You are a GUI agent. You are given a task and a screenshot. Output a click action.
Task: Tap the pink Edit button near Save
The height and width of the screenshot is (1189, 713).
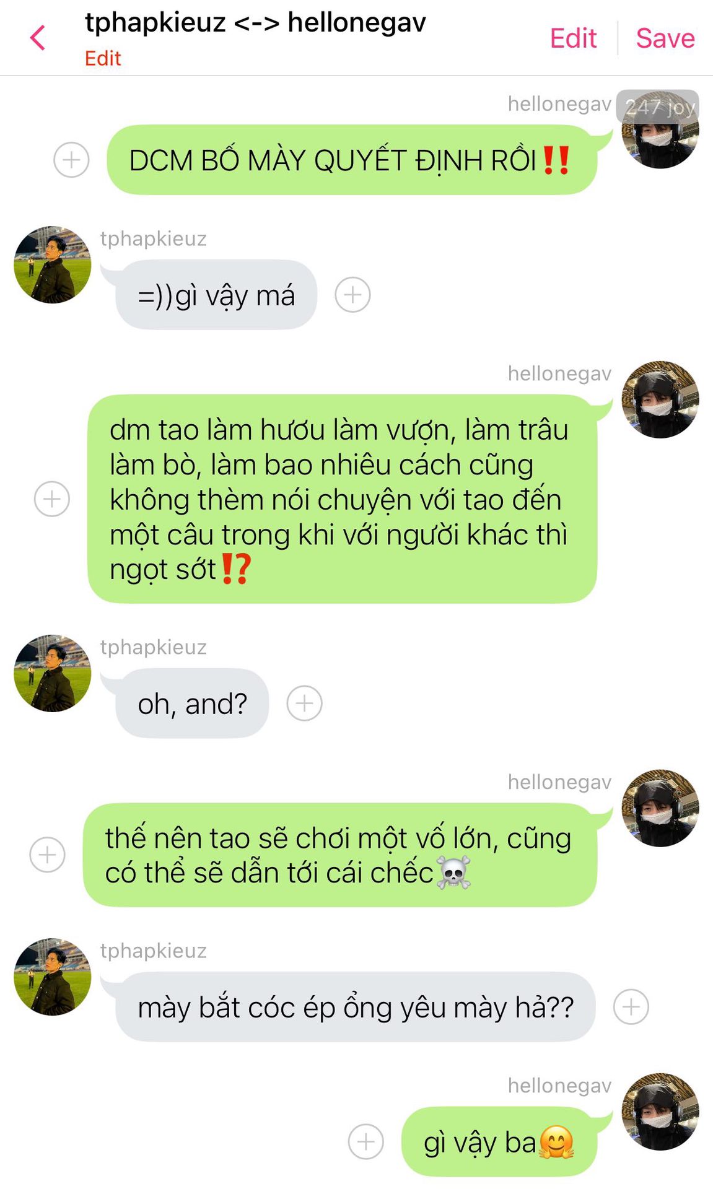click(x=573, y=38)
